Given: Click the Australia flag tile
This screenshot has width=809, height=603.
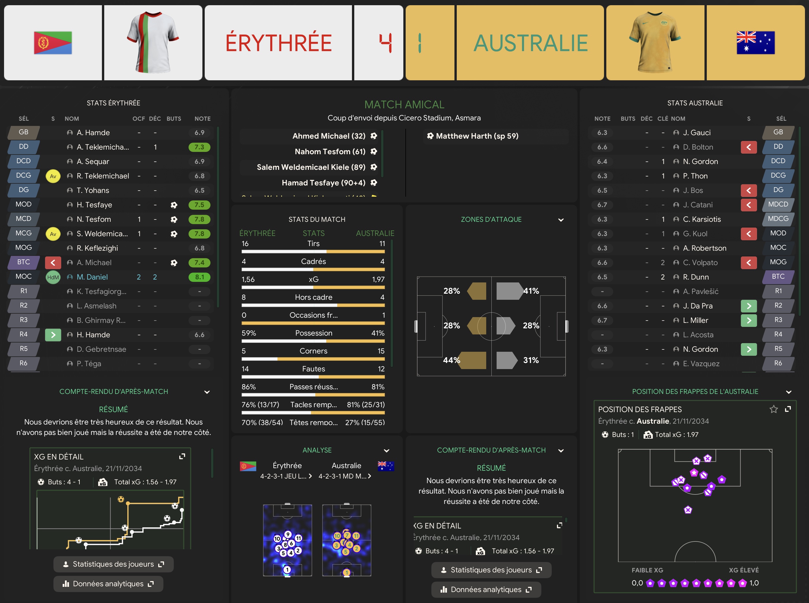Looking at the screenshot, I should tap(755, 43).
